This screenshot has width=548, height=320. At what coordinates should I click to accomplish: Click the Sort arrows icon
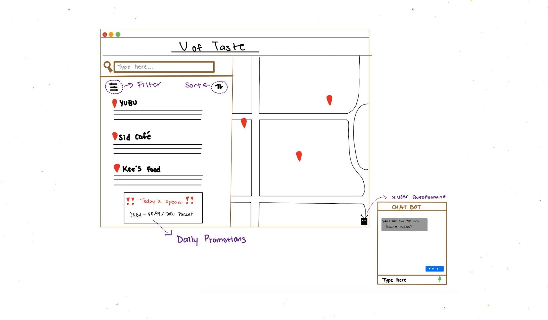pos(219,87)
